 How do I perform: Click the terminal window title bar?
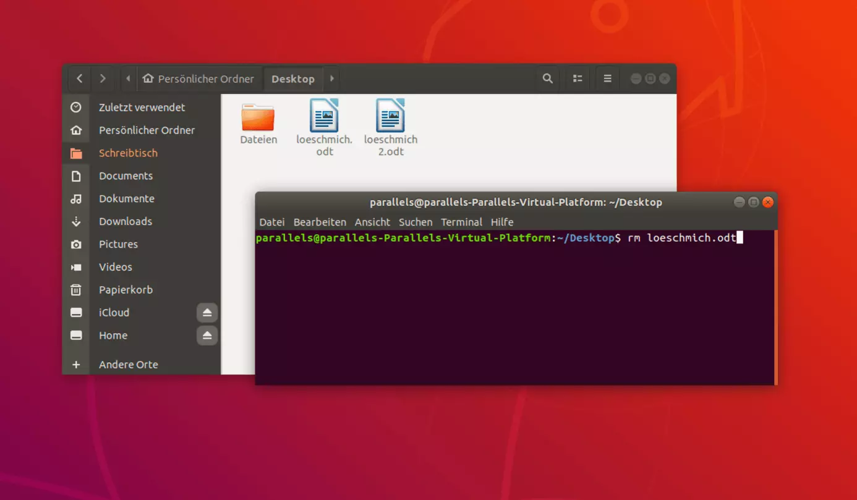[516, 202]
